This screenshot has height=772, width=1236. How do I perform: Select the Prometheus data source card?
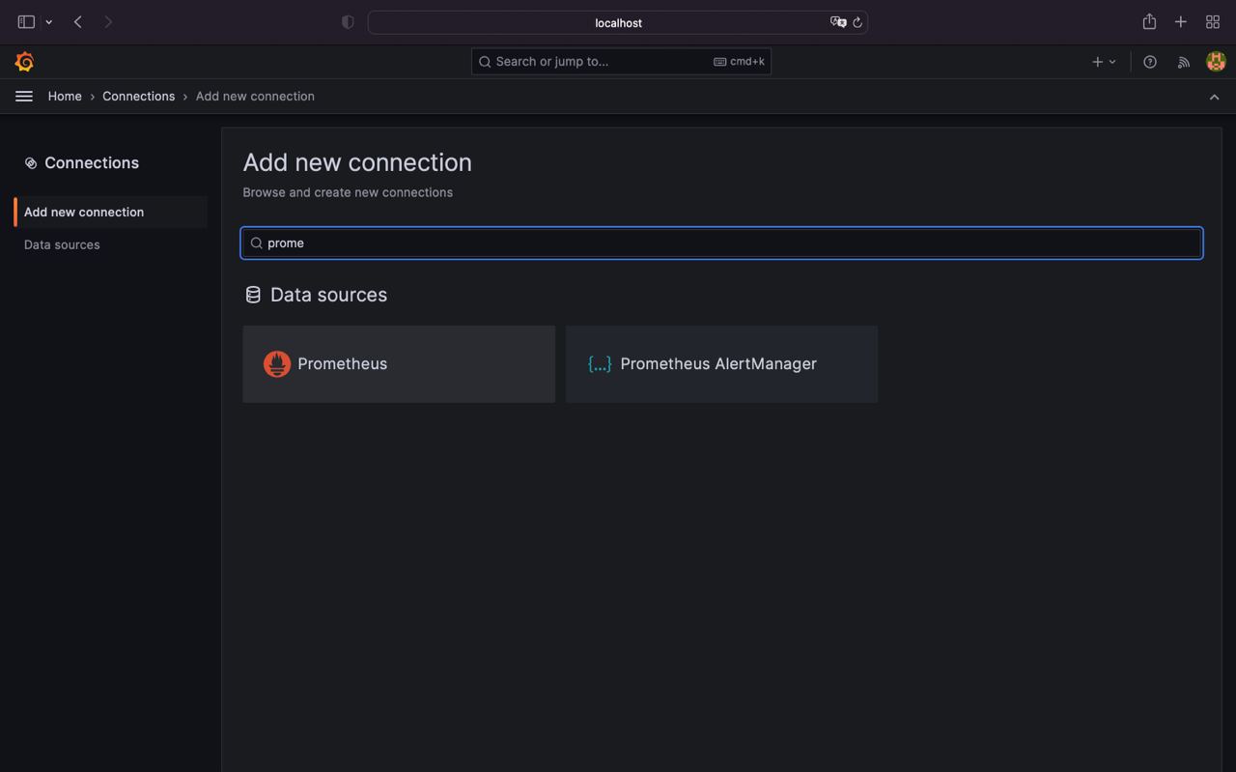[399, 364]
